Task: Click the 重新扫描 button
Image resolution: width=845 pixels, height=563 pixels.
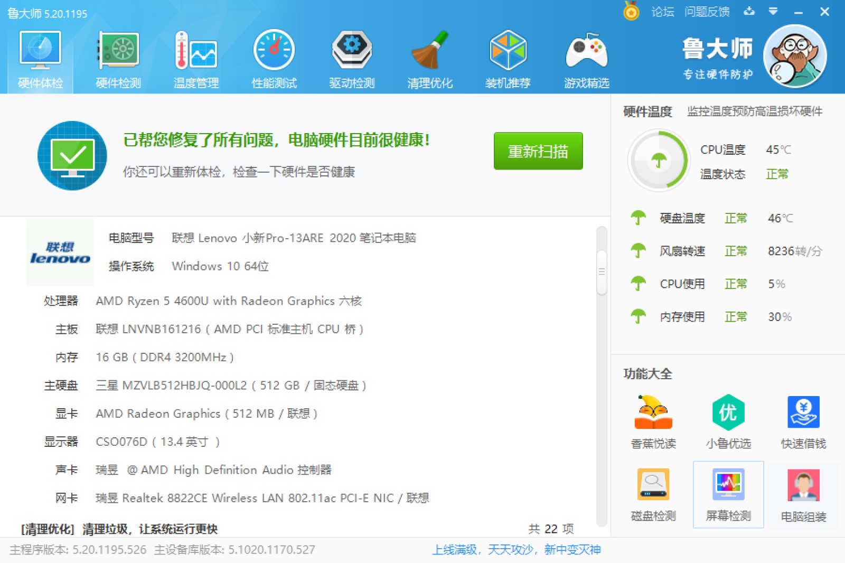Action: [538, 151]
